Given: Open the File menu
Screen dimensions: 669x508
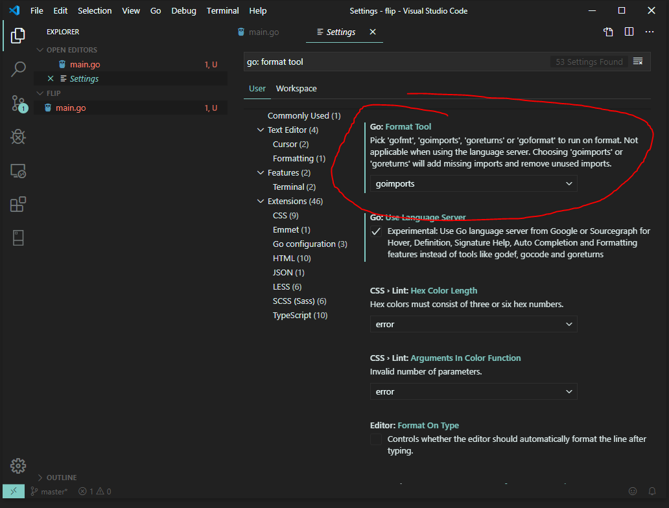Looking at the screenshot, I should click(x=37, y=10).
